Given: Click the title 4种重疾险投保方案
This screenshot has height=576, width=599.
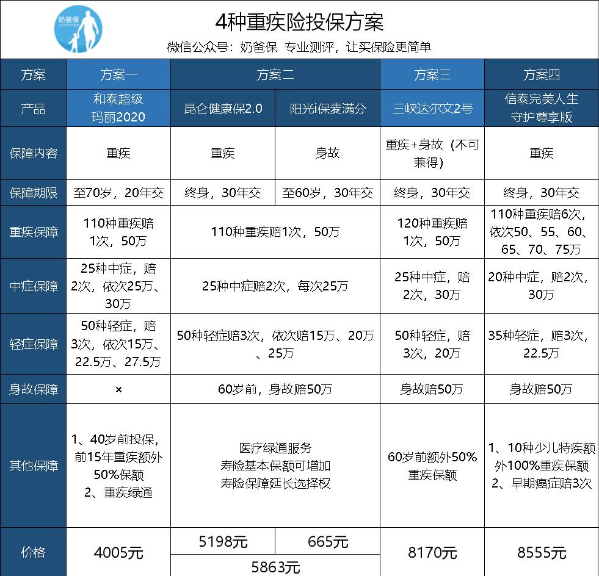Looking at the screenshot, I should coord(299,22).
